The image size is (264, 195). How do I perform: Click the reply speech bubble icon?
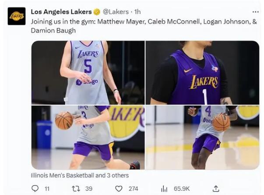[x=35, y=188]
